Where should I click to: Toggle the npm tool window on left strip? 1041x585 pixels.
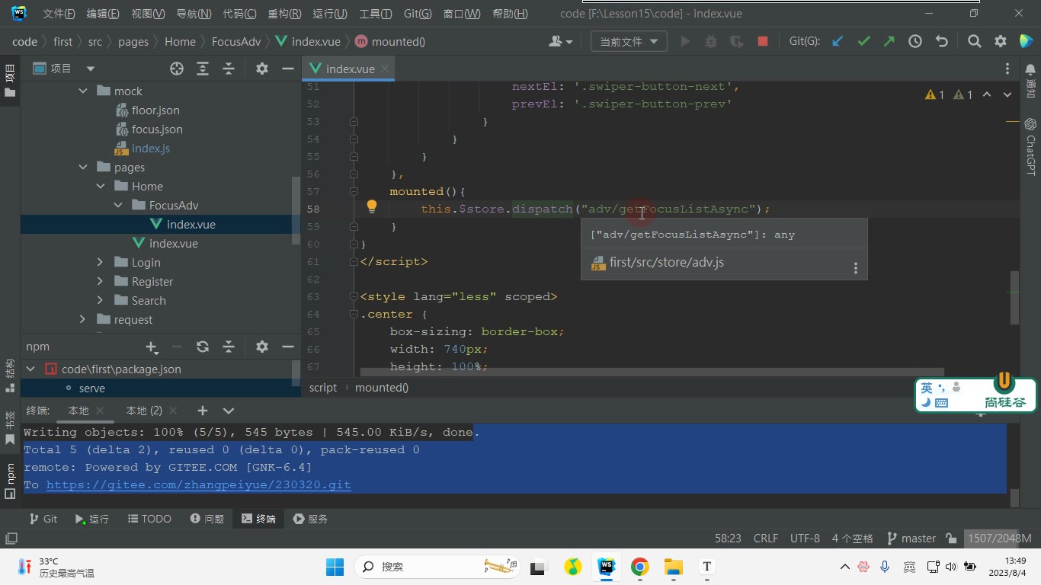click(x=10, y=480)
